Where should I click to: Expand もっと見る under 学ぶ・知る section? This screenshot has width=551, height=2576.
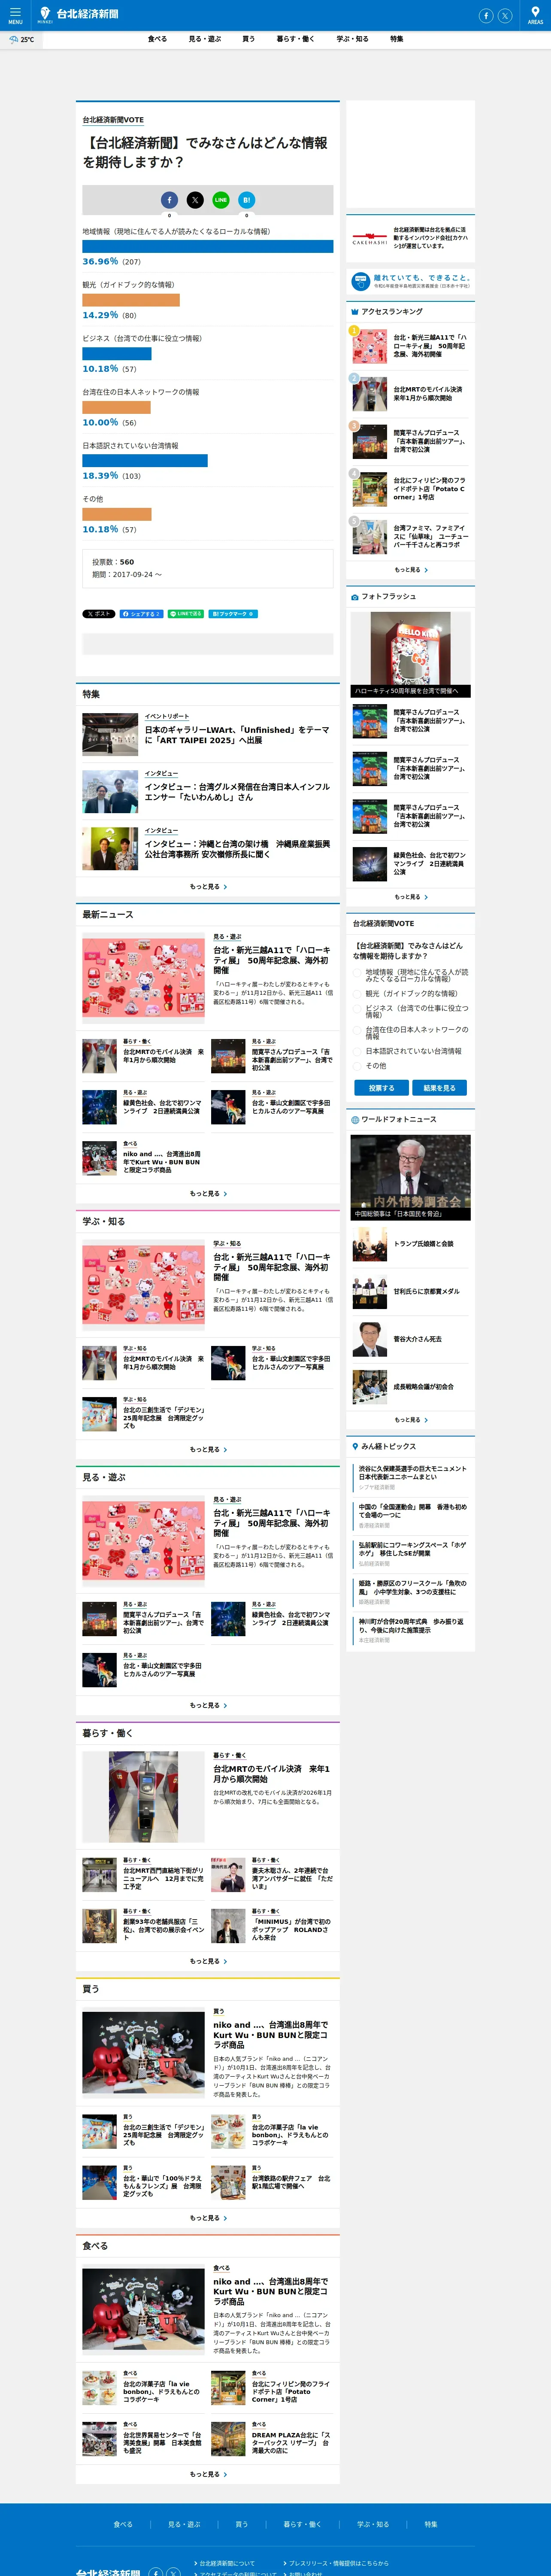tap(208, 1449)
